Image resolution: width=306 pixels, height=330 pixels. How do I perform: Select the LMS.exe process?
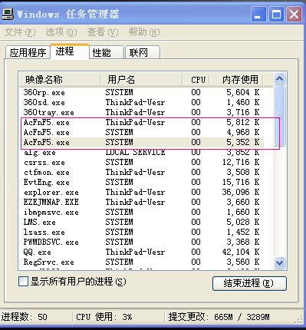point(141,222)
